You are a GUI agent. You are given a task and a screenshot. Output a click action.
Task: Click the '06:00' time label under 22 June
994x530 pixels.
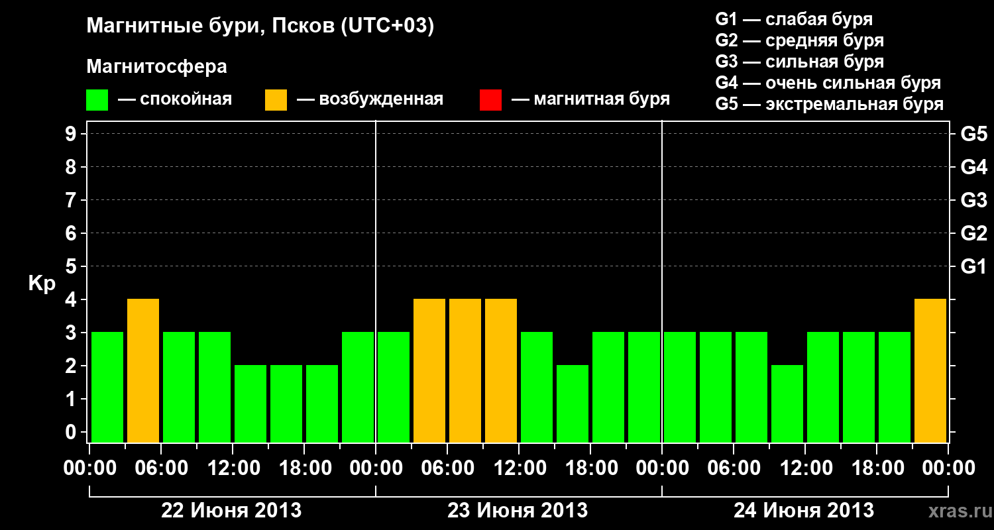pos(161,468)
